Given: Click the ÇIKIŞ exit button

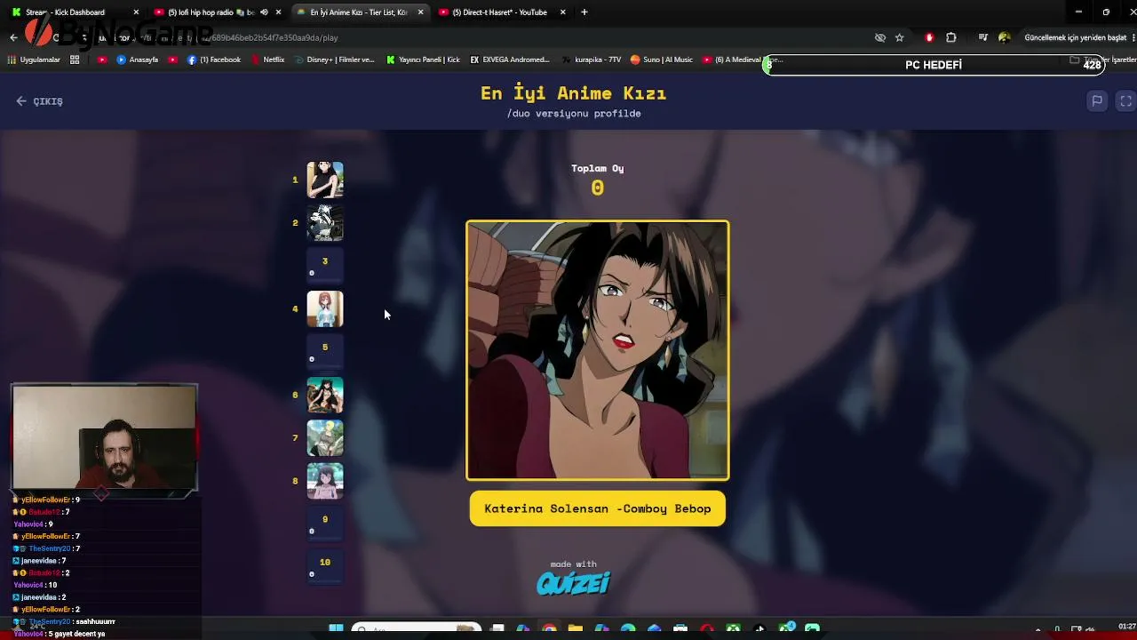Looking at the screenshot, I should [x=40, y=101].
